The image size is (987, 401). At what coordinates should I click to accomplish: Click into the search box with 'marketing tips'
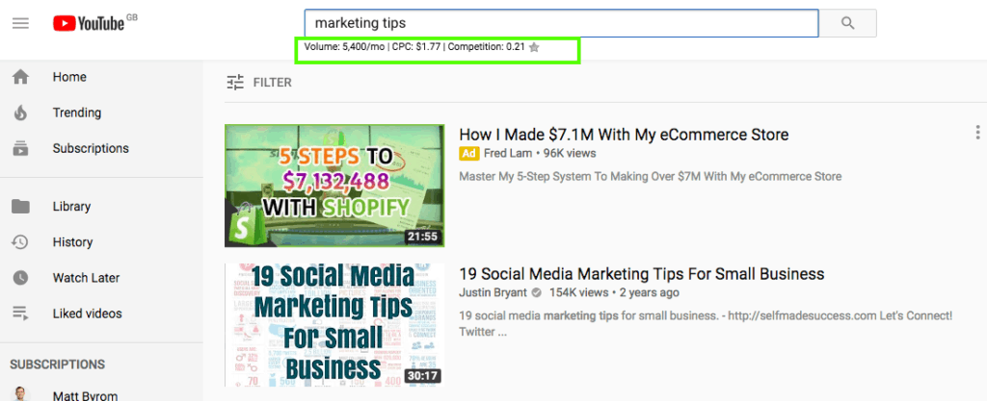tap(561, 23)
